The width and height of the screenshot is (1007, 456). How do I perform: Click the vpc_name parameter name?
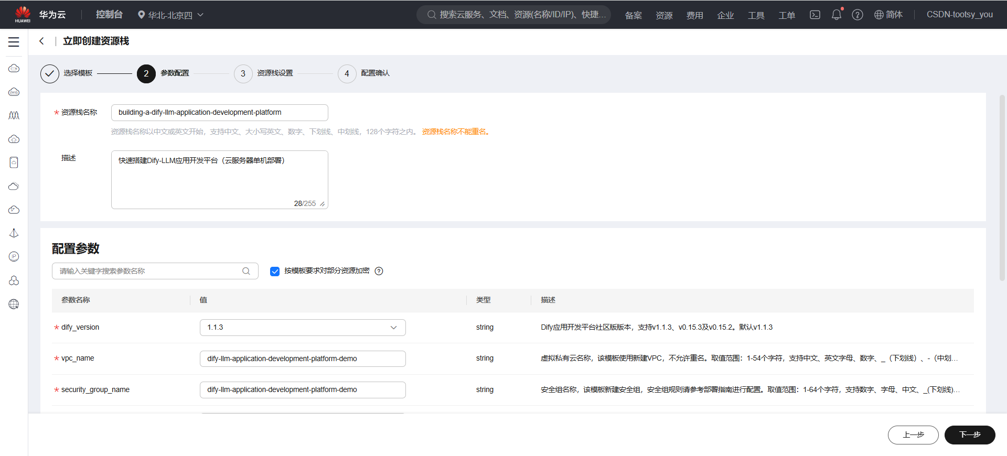(x=78, y=359)
